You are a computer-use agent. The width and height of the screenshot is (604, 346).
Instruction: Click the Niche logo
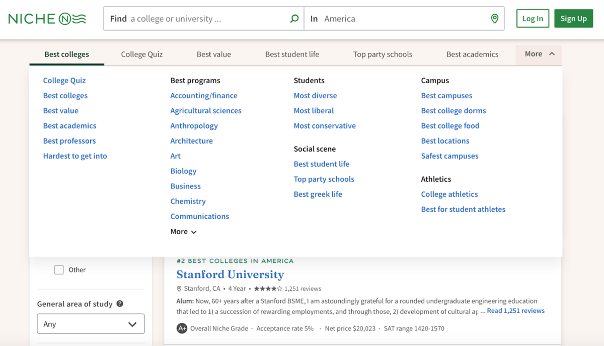pyautogui.click(x=46, y=18)
